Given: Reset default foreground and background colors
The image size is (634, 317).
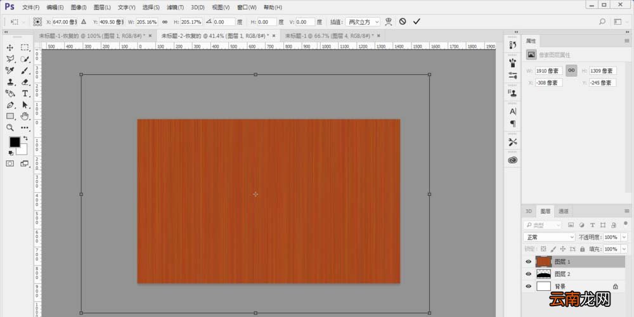Looking at the screenshot, I should (x=11, y=153).
